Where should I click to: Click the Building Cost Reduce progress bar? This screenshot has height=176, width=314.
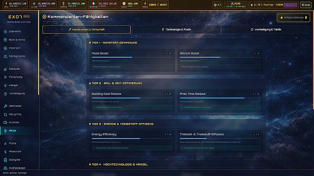pos(132,98)
